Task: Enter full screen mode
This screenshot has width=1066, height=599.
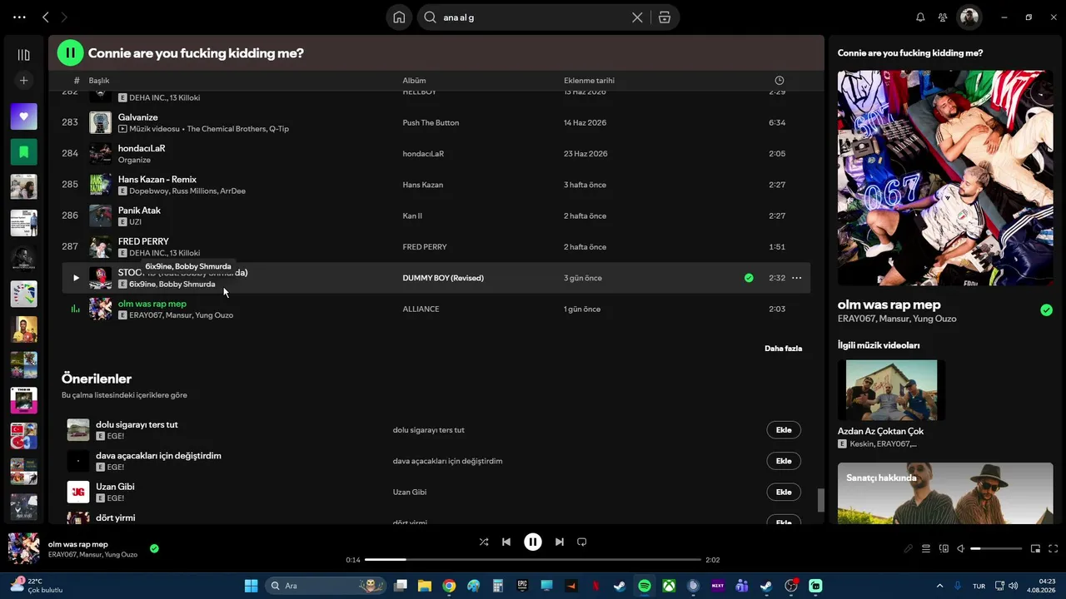Action: (x=1054, y=549)
